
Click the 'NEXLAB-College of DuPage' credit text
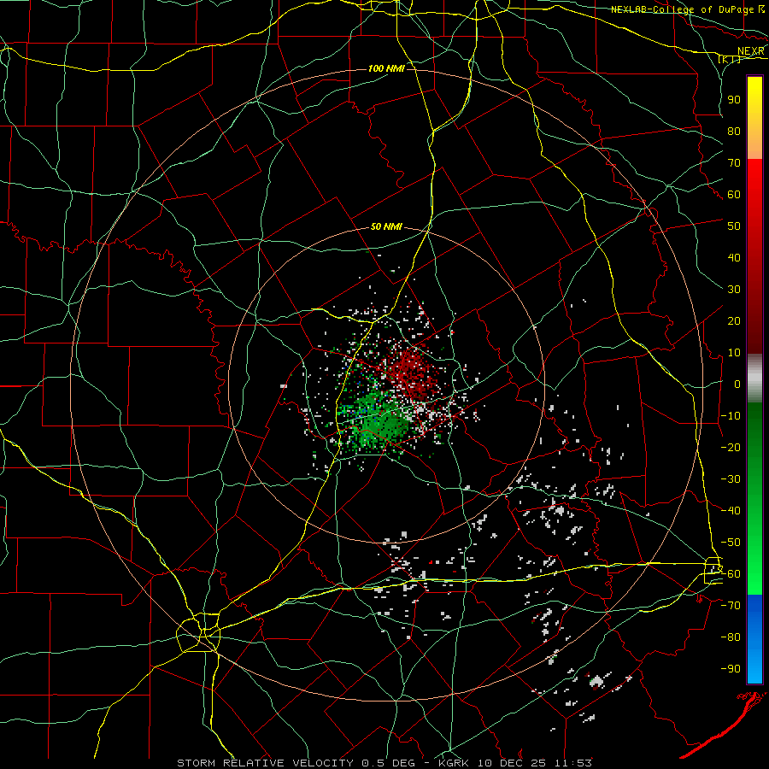(x=683, y=9)
